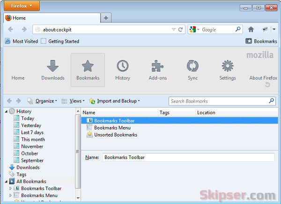The width and height of the screenshot is (281, 204).
Task: Open the History clock cockpit section
Action: 123,70
